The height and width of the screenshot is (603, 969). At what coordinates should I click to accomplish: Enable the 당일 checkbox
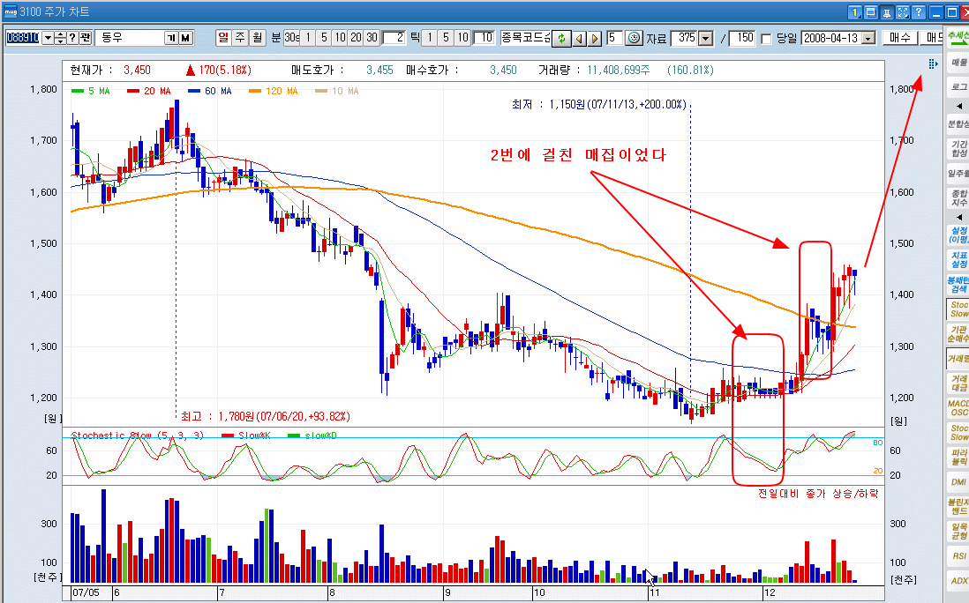[x=765, y=39]
